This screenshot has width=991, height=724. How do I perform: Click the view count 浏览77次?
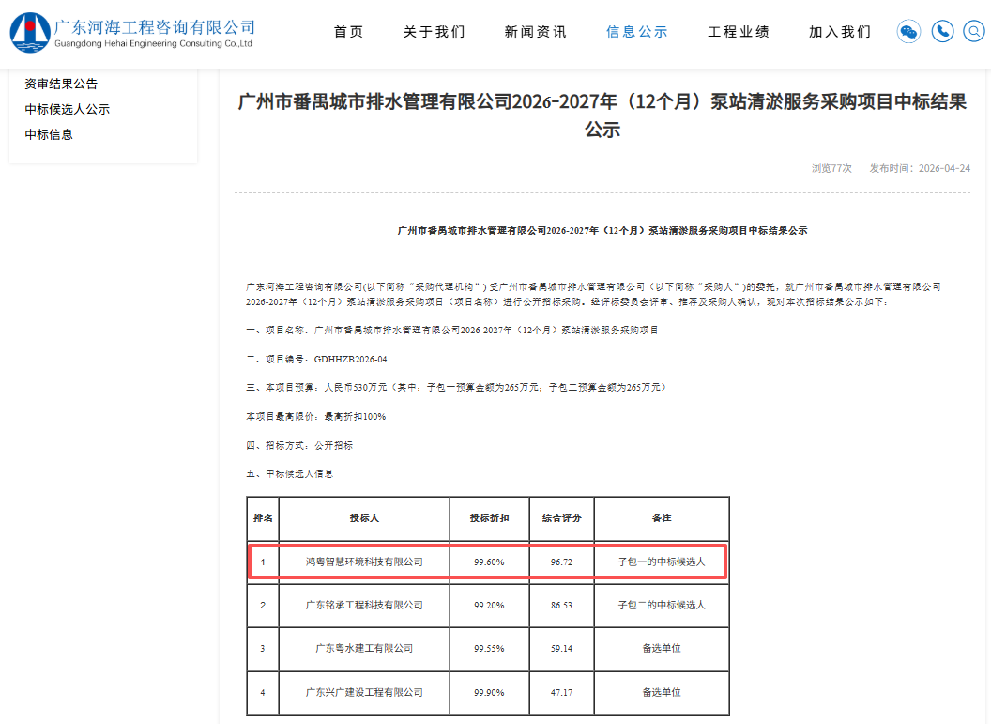(x=831, y=168)
